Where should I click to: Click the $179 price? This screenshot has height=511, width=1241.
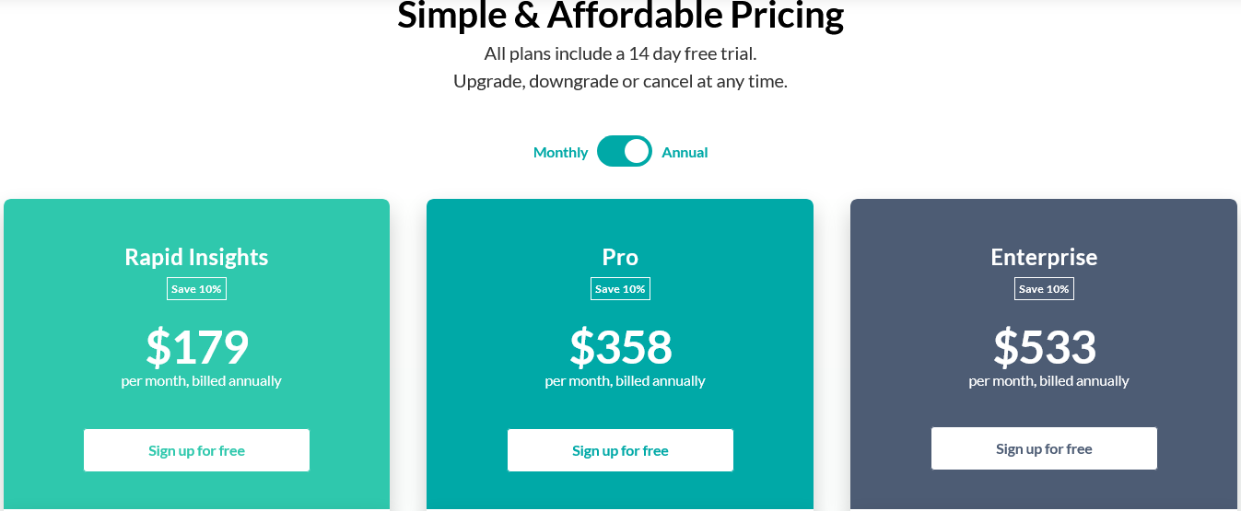[x=197, y=347]
